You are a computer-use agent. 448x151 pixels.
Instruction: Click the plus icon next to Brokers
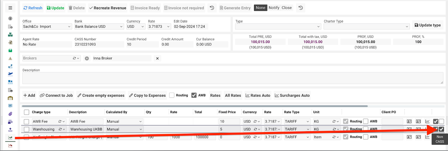(87, 59)
